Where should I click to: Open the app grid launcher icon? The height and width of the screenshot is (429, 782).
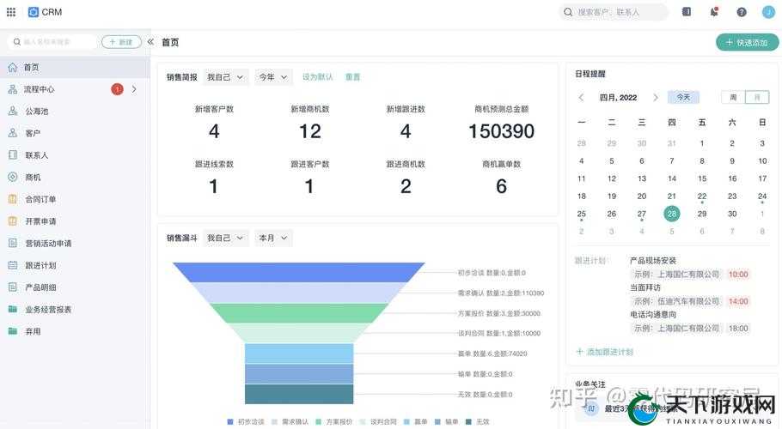(x=11, y=12)
